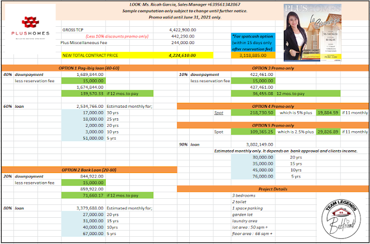Select the 'GROSS TCP' label cell
This screenshot has width=370, height=244.
[73, 30]
